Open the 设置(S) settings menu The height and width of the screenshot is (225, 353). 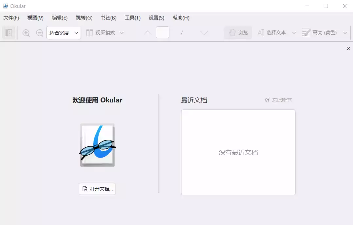tap(157, 18)
